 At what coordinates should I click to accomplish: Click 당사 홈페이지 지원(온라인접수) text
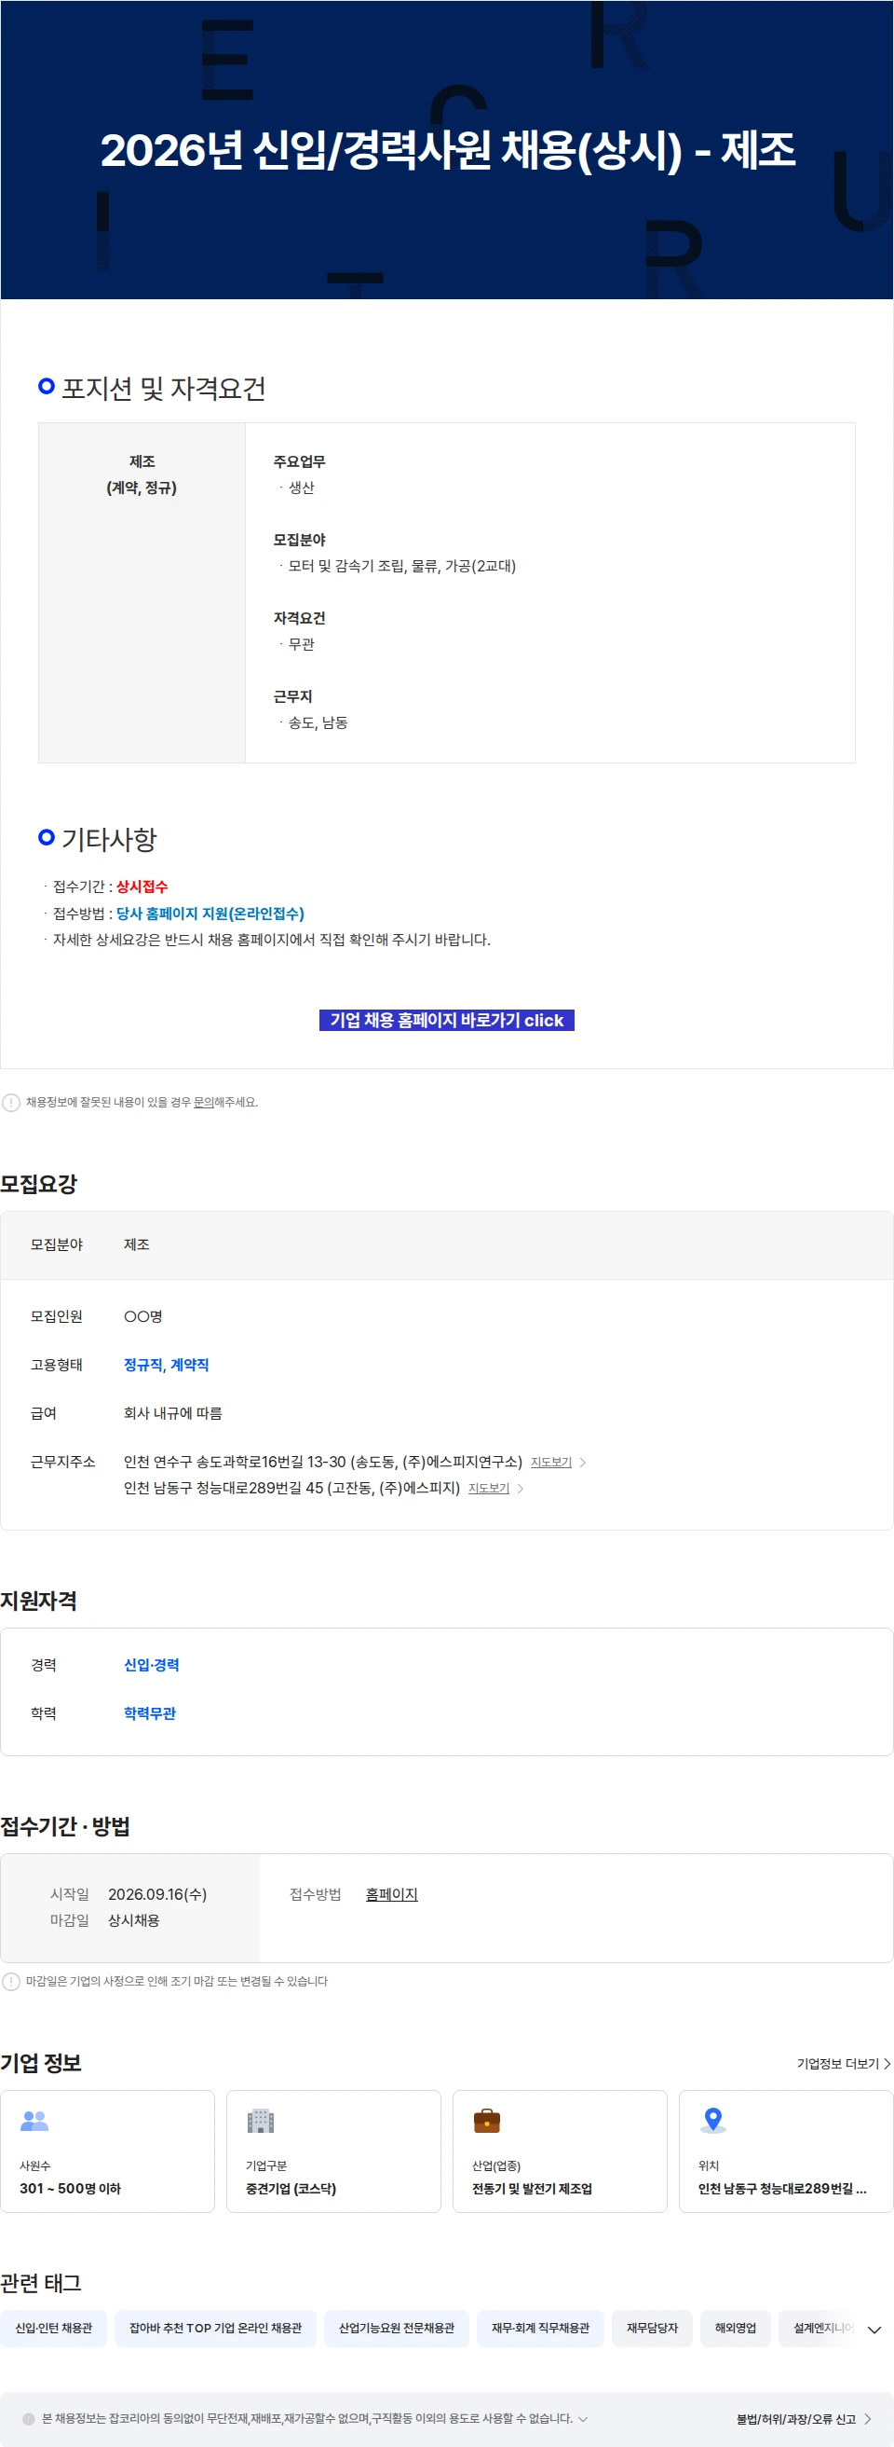[x=210, y=914]
